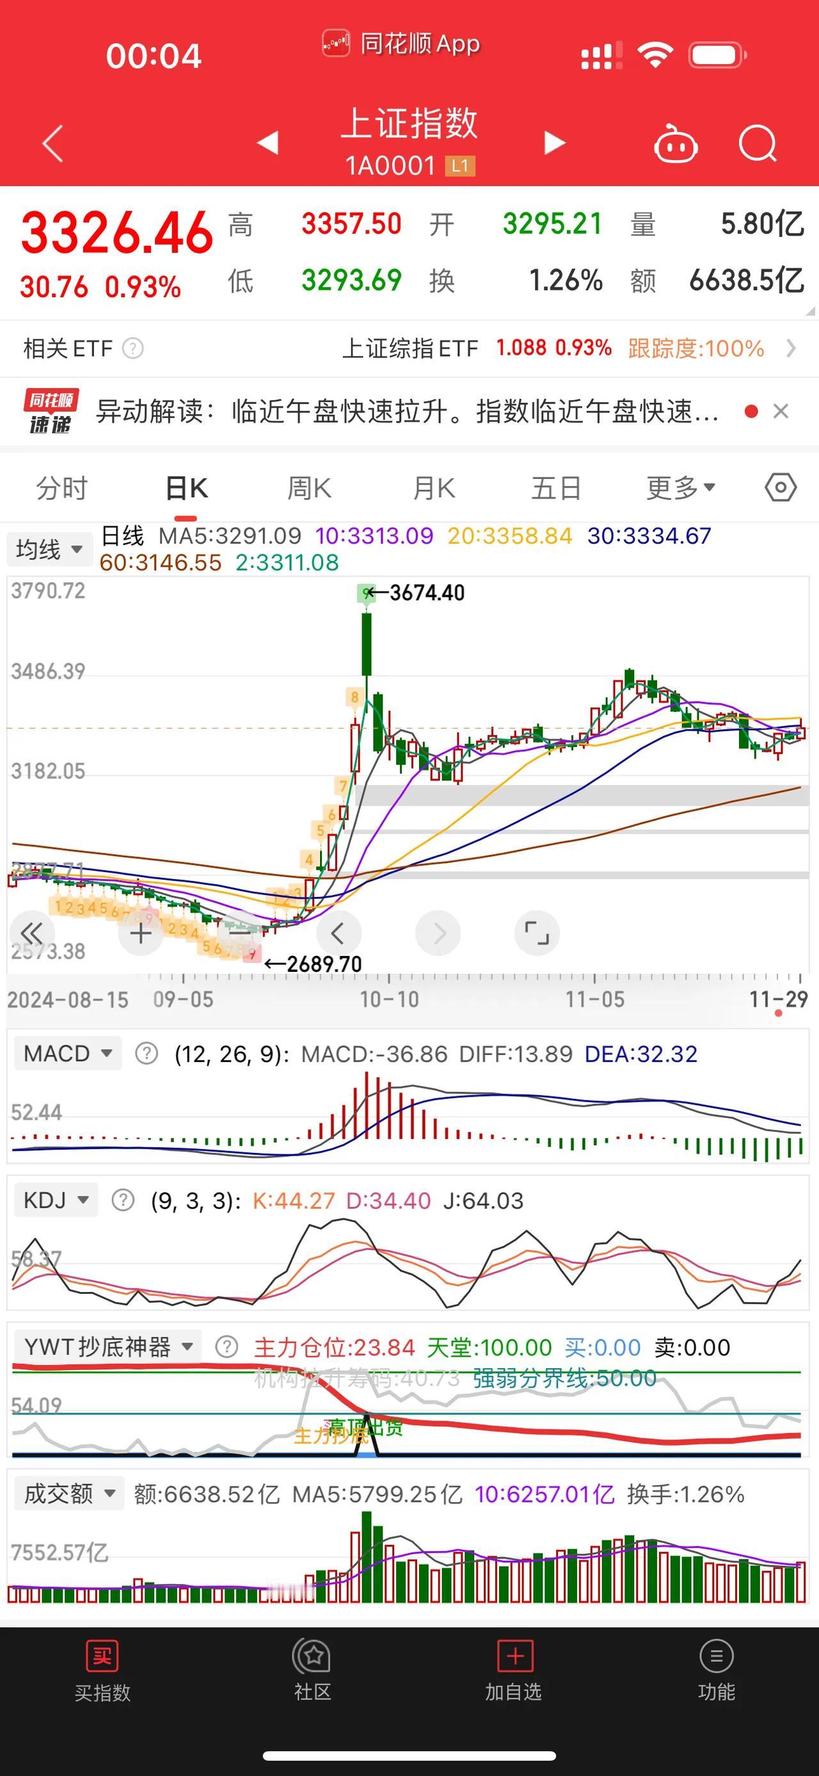The width and height of the screenshot is (819, 1776).
Task: Tap the double-left arrow on chart
Action: pos(32,933)
